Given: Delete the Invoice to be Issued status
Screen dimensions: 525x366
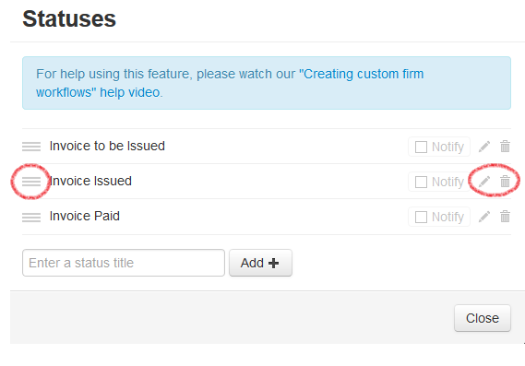Looking at the screenshot, I should tap(505, 147).
